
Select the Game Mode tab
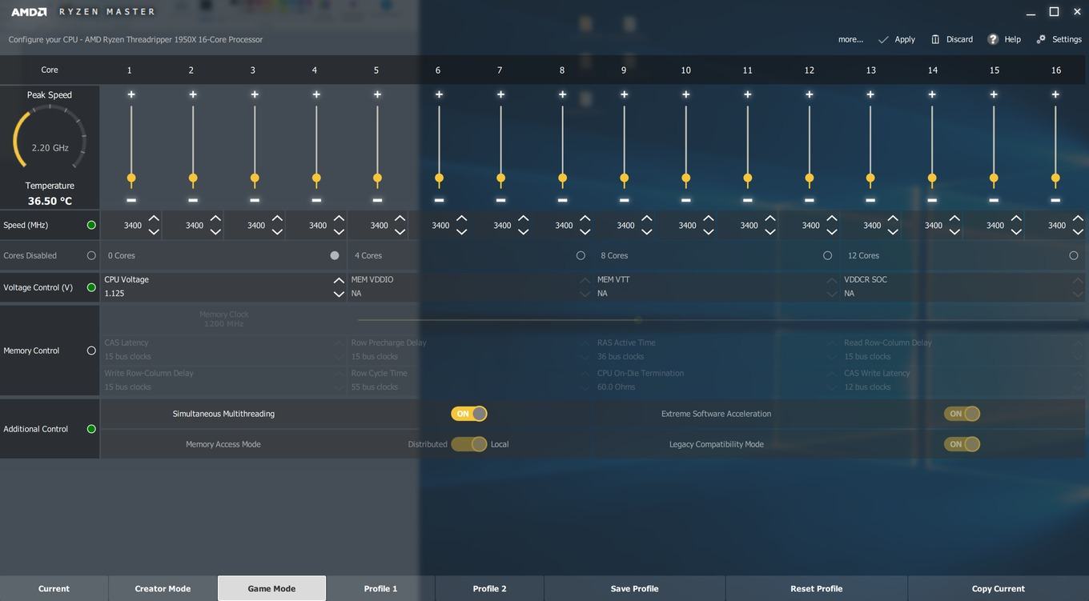click(x=271, y=588)
